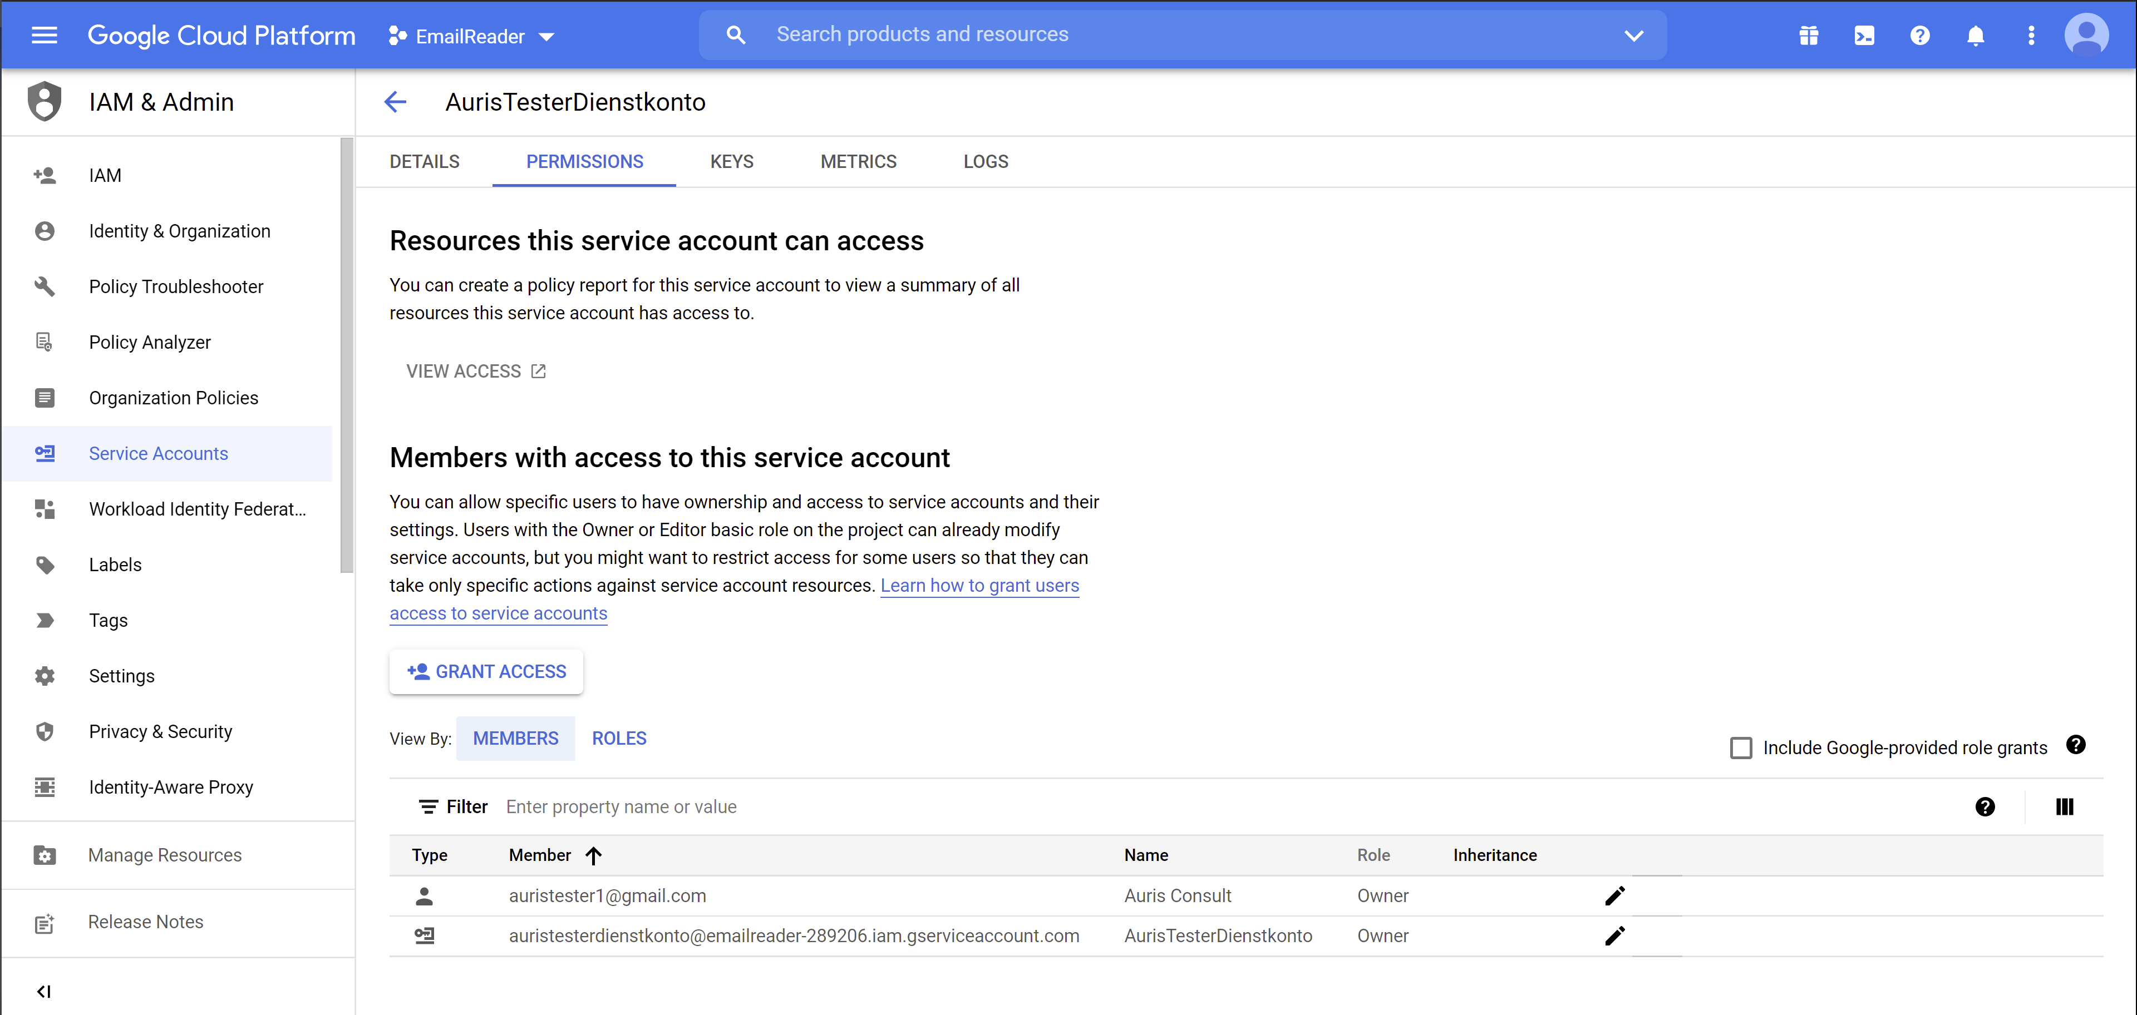Collapse the left sidebar navigation
2137x1015 pixels.
point(44,991)
